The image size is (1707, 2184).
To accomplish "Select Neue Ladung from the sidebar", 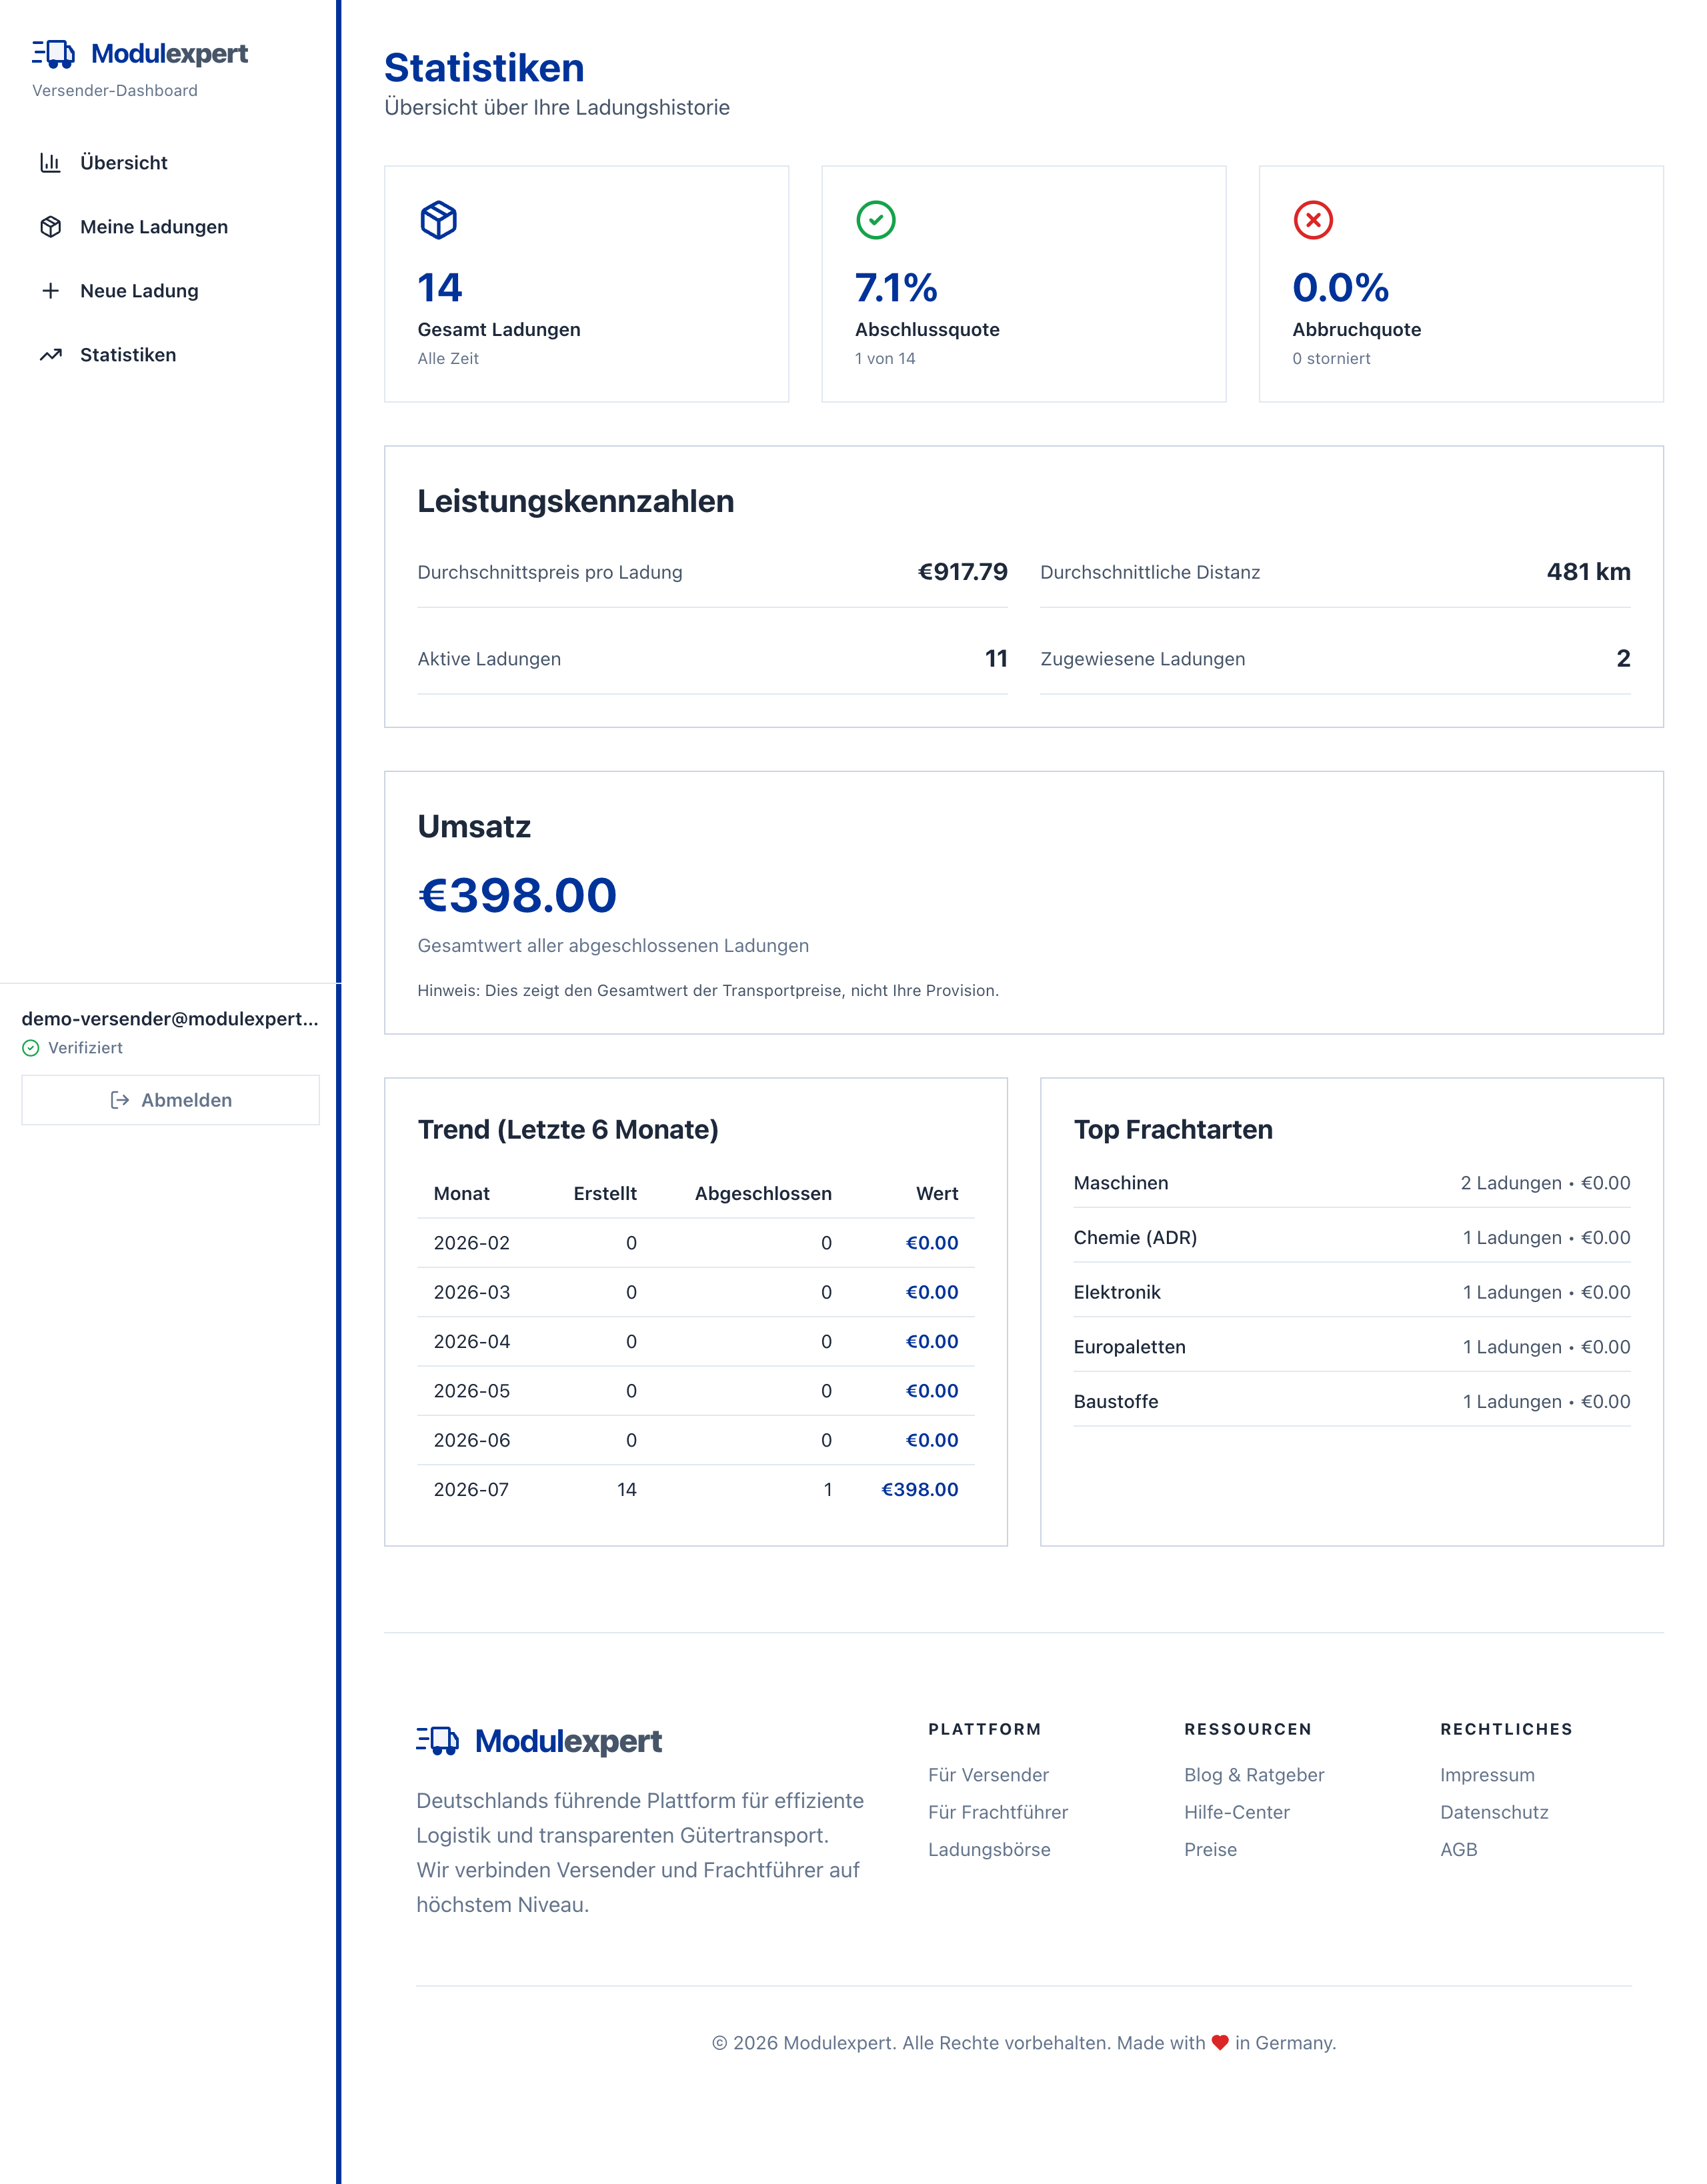I will point(170,291).
